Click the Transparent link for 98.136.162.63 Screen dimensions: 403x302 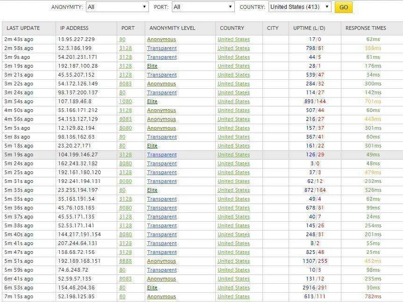(162, 137)
